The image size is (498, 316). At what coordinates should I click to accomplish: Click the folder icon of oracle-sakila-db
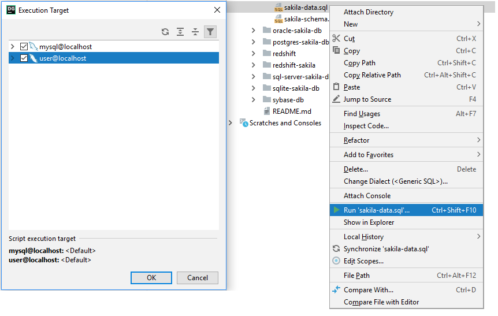pyautogui.click(x=267, y=30)
